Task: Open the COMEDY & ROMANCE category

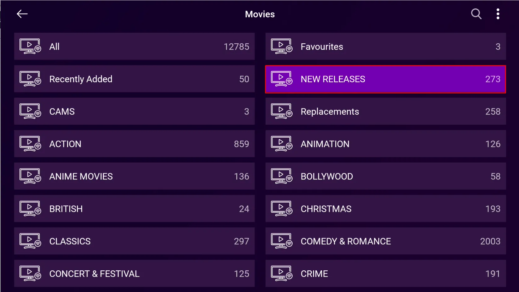Action: tap(386, 241)
